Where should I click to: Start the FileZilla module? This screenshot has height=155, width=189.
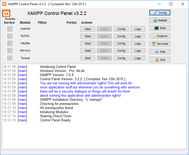[x=88, y=43]
